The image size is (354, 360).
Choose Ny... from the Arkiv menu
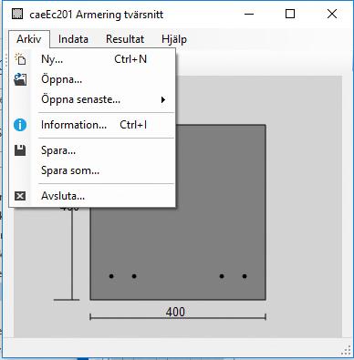coord(94,59)
